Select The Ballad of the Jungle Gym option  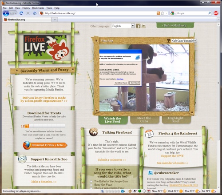coord(91,182)
